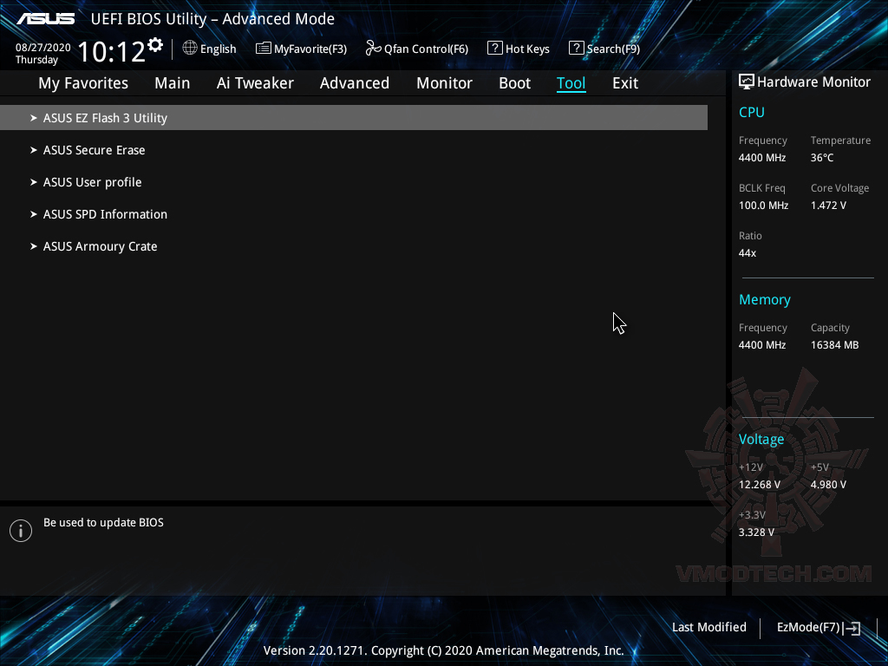This screenshot has height=666, width=888.
Task: Select the Tool tab
Action: 571,83
